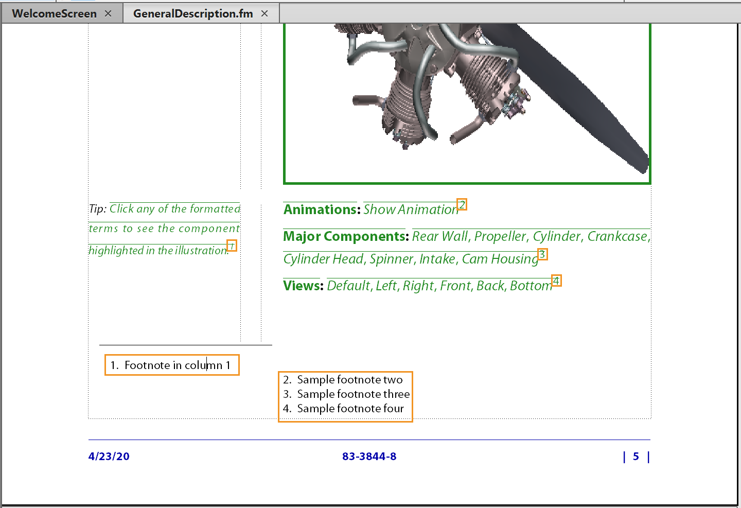Click footnote marker 4 after Bottom
This screenshot has height=508, width=741.
[556, 281]
